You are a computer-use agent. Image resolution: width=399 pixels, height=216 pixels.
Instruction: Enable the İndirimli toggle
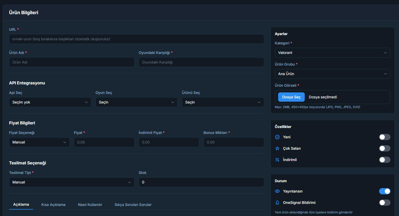click(385, 160)
